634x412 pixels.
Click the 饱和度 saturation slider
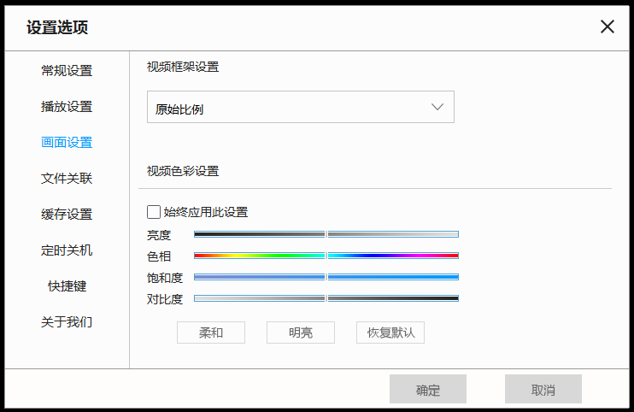(326, 277)
